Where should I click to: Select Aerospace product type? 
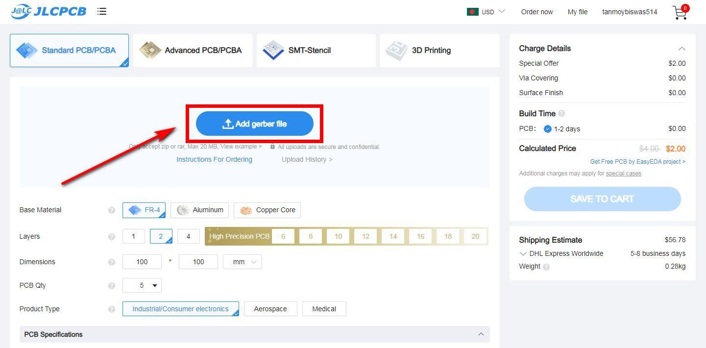click(270, 309)
